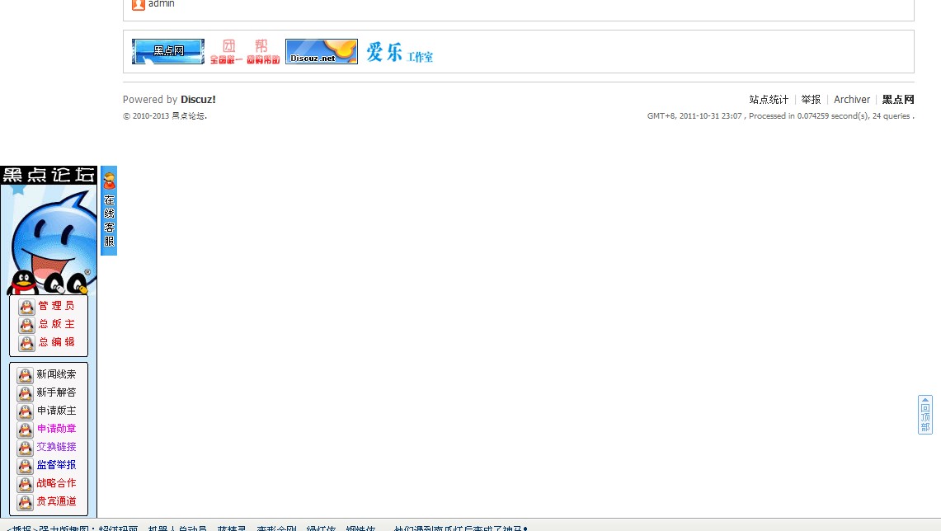The height and width of the screenshot is (531, 941).
Task: Click the QQ icon beside 交换链接
Action: point(26,448)
